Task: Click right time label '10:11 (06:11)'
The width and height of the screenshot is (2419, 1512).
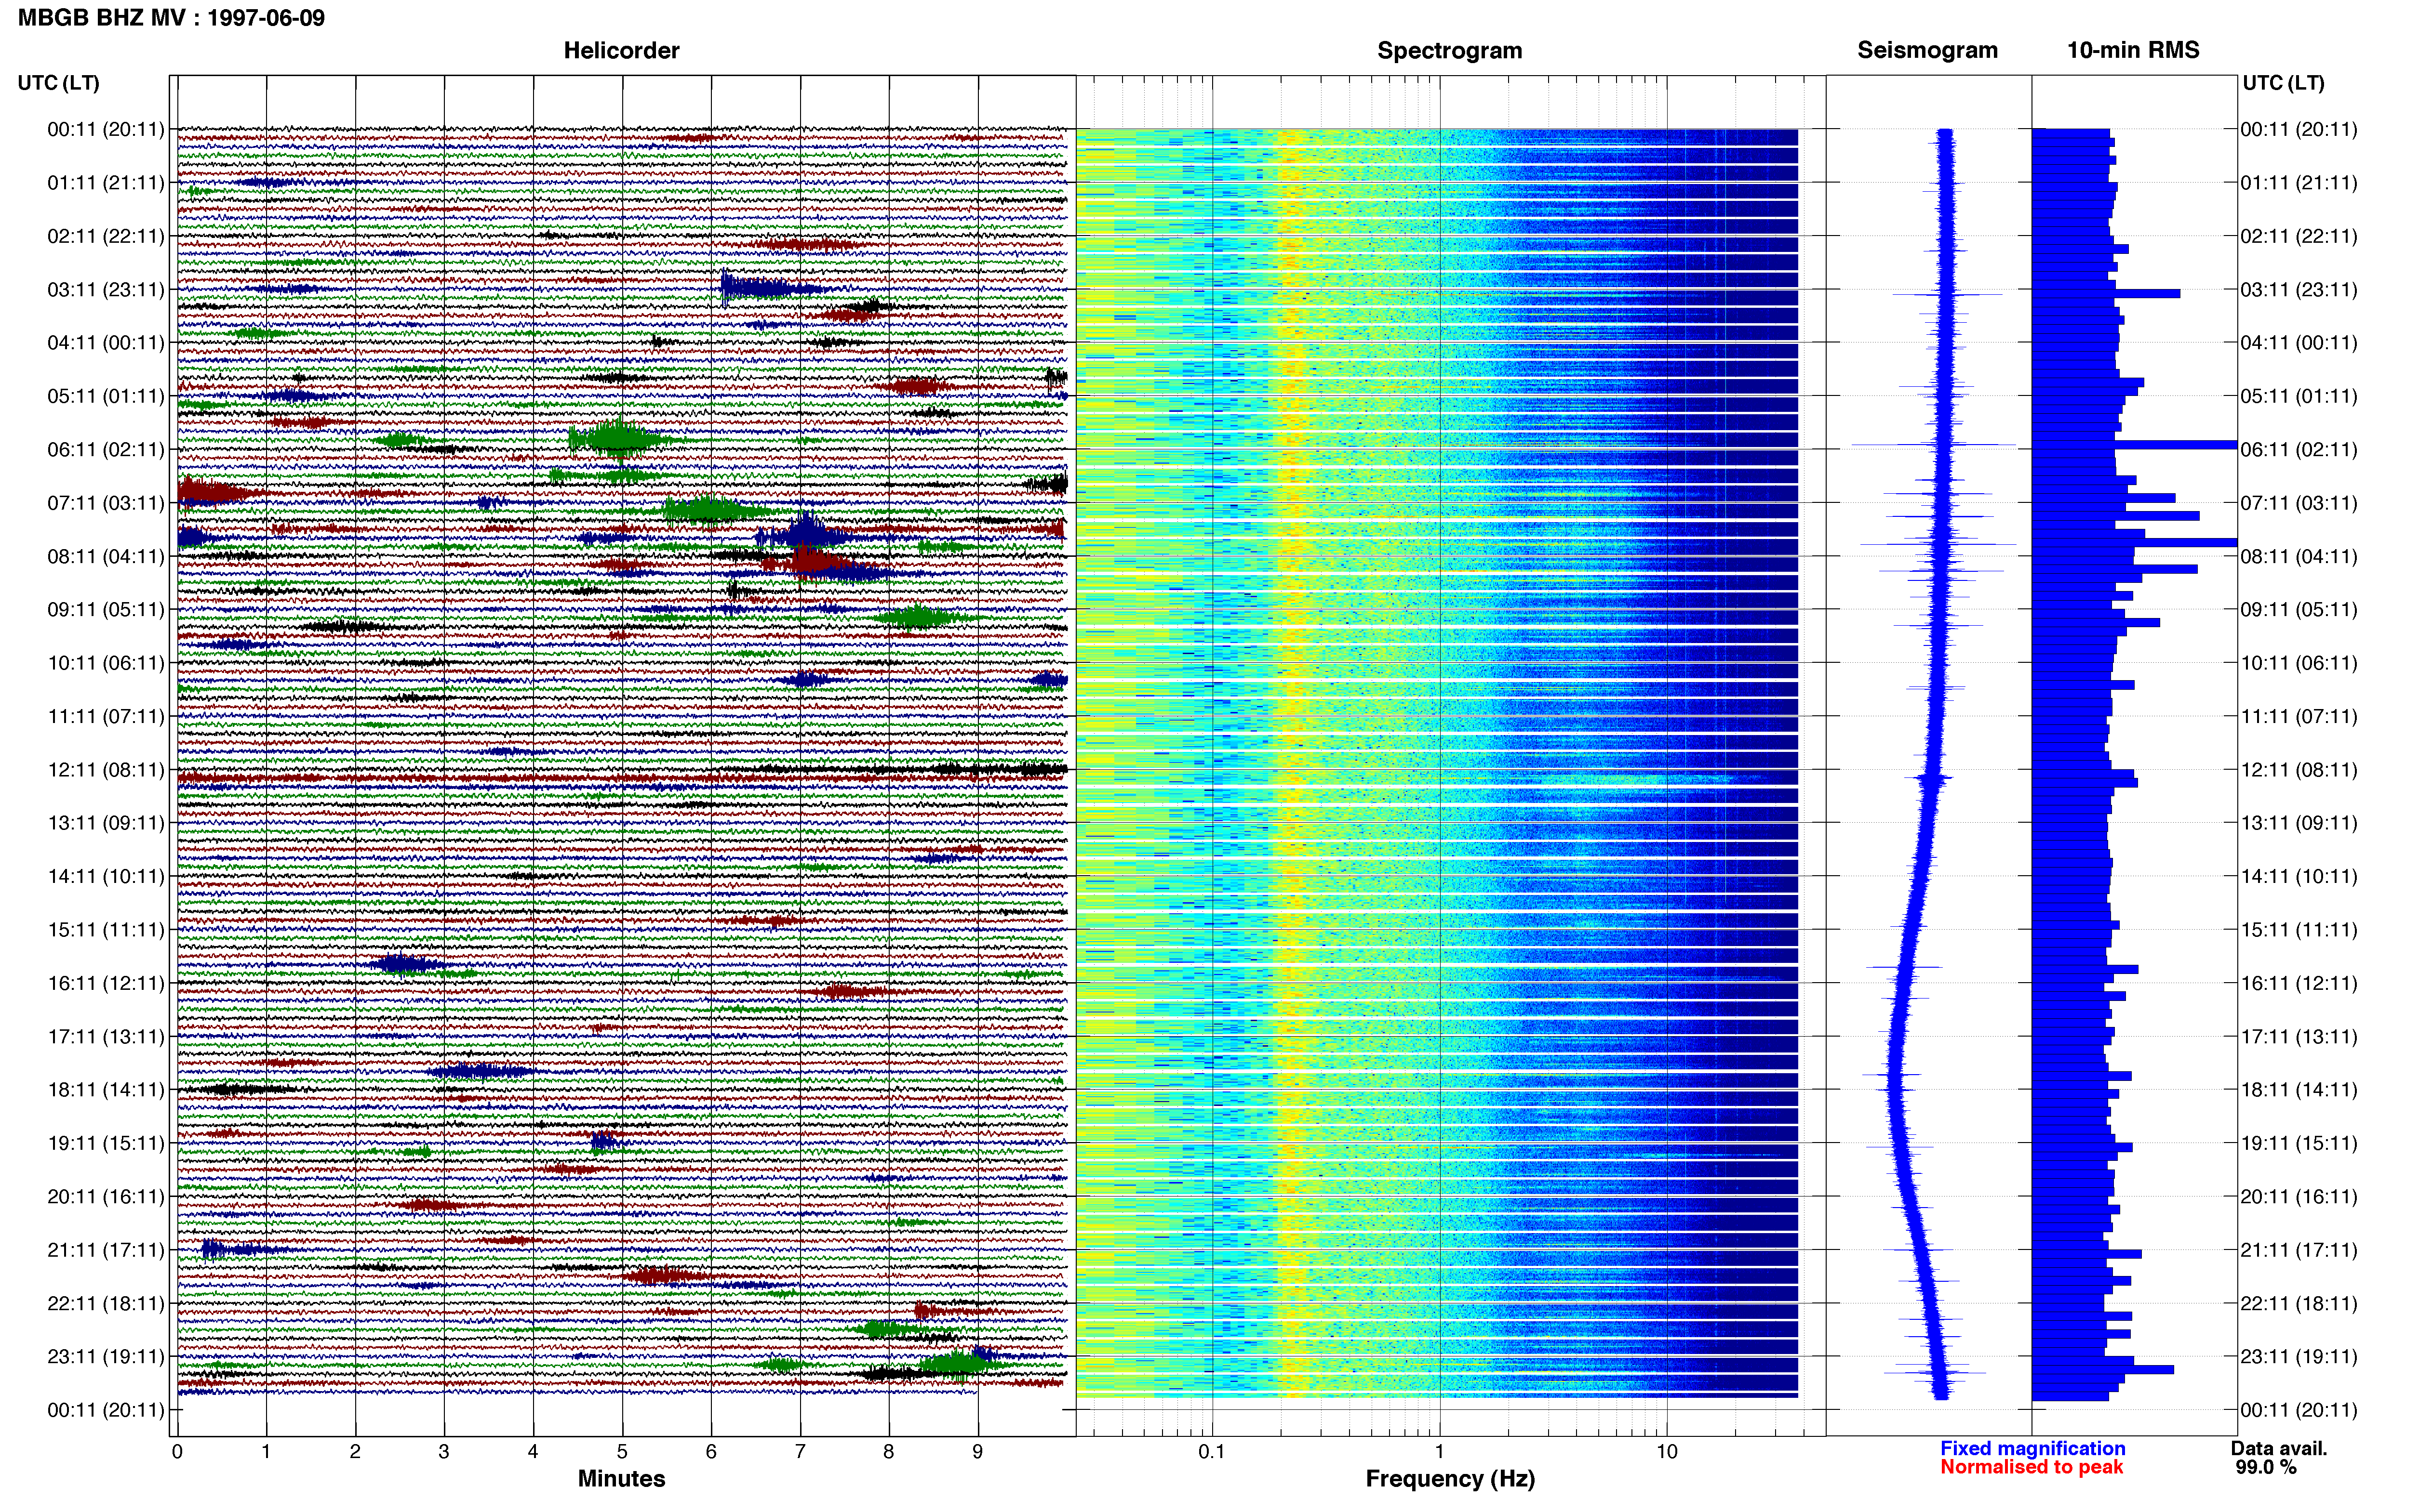Action: (x=2299, y=663)
